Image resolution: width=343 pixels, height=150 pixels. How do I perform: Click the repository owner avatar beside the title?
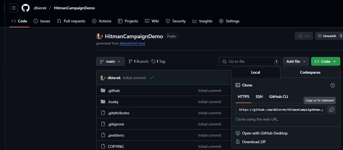tap(99, 36)
